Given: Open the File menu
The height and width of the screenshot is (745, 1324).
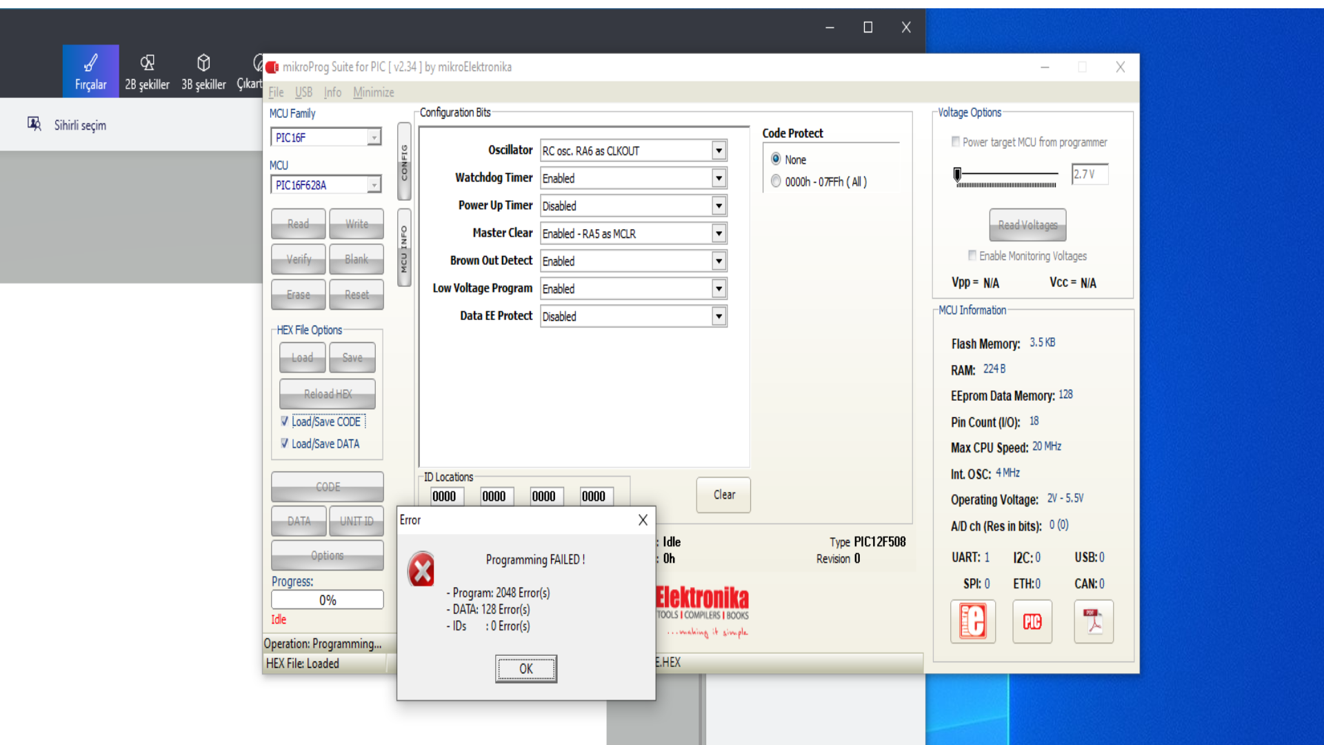Looking at the screenshot, I should (x=276, y=92).
